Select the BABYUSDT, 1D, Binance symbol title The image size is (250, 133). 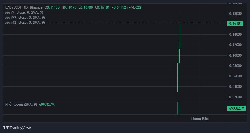[x=24, y=7]
